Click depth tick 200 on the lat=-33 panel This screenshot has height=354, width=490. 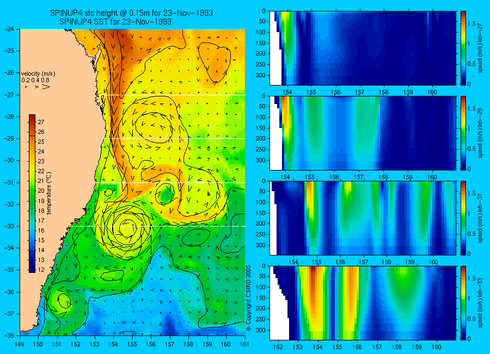260,308
